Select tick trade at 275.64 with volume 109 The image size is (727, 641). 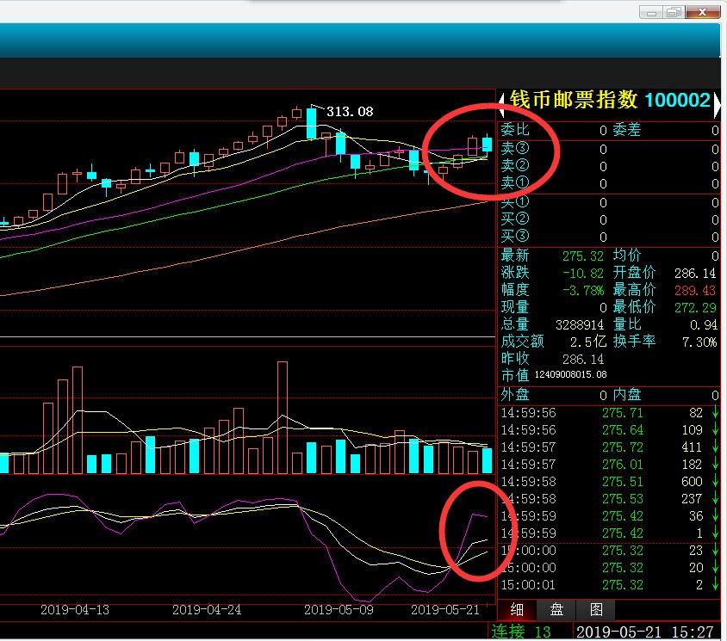tap(609, 430)
